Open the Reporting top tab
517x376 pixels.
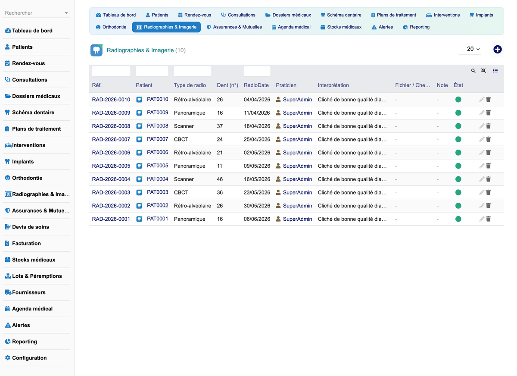(x=416, y=27)
